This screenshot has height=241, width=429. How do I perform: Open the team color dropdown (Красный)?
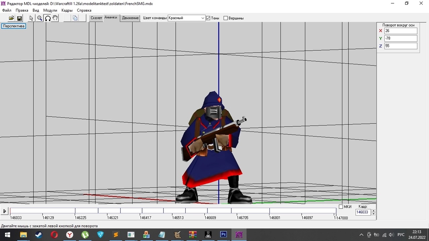pyautogui.click(x=187, y=18)
